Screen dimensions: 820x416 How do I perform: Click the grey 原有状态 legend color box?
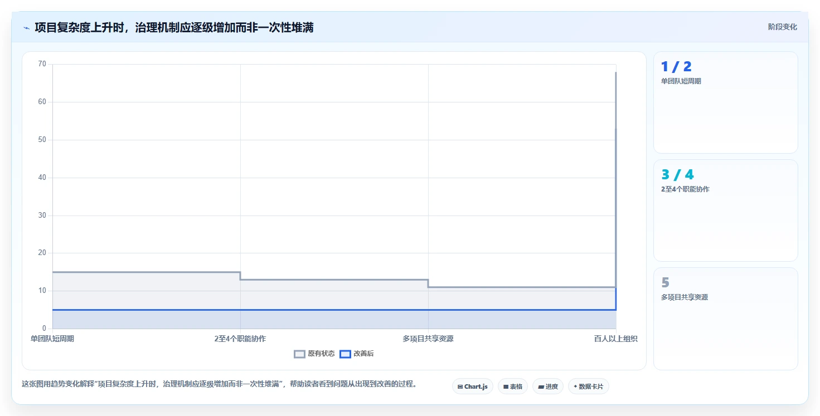pos(300,354)
